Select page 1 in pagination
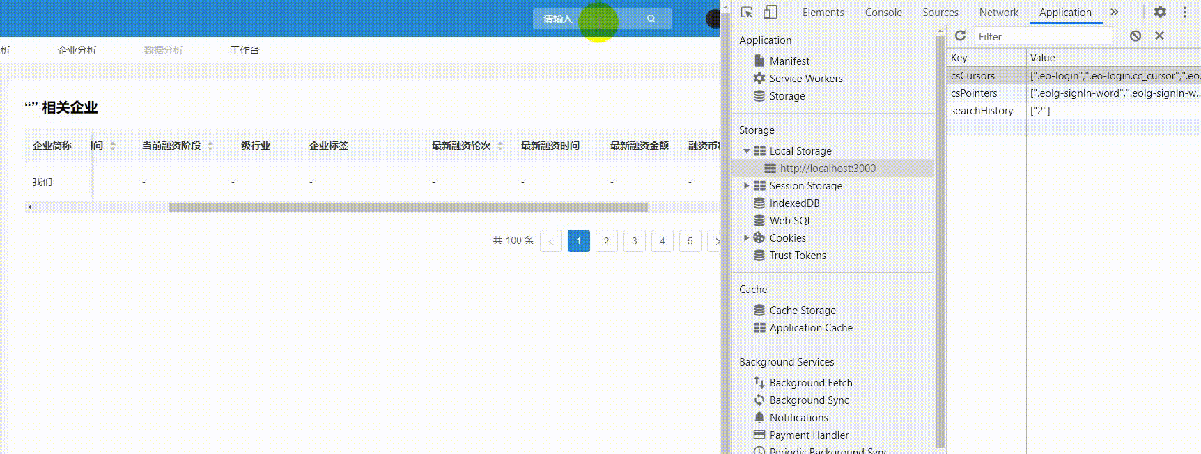1201x454 pixels. coord(579,241)
